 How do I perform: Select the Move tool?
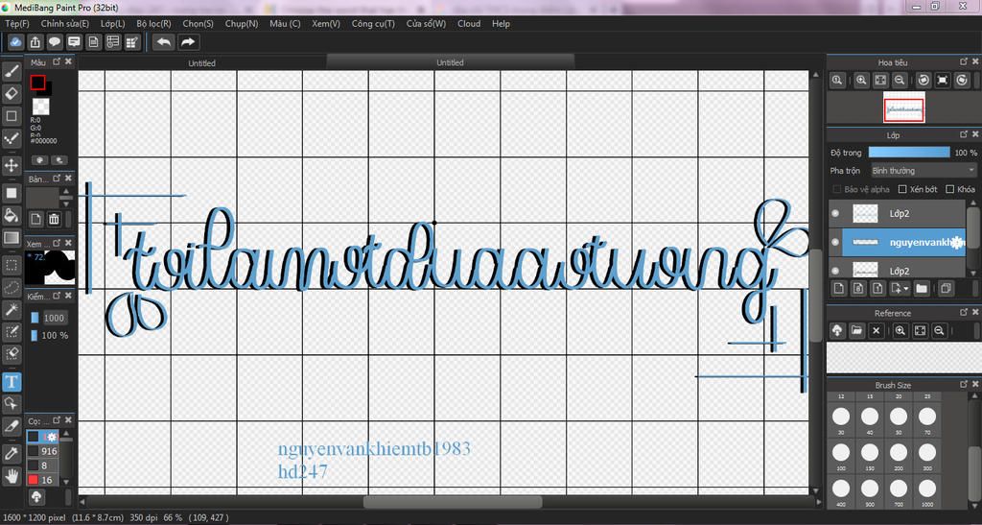(x=12, y=165)
